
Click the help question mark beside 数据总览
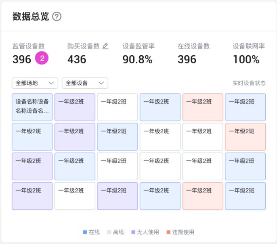(x=57, y=17)
